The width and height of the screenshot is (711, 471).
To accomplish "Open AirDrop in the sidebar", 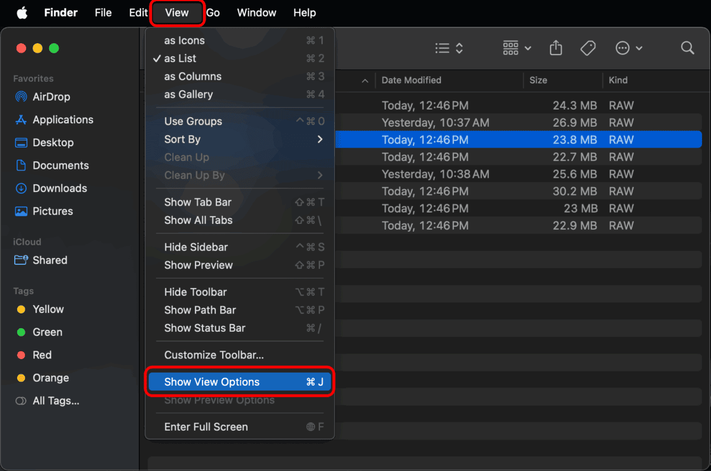I will (51, 97).
